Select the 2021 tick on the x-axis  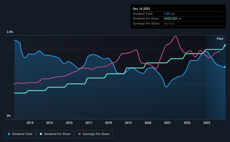[167, 123]
